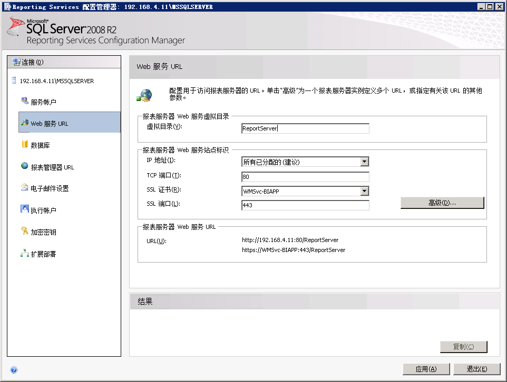507x382 pixels.
Task: Focus the TCP 端口 field showing 80
Action: click(x=305, y=177)
